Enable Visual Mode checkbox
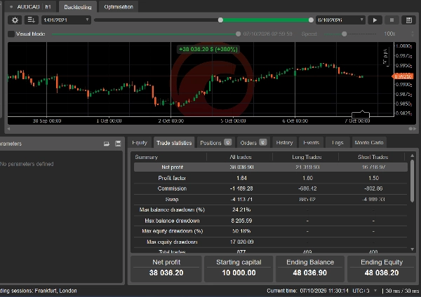Viewport: 421px width, 297px height. point(11,34)
